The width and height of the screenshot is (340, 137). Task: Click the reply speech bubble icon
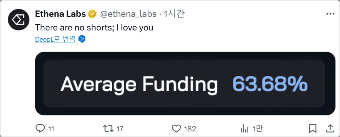point(40,129)
